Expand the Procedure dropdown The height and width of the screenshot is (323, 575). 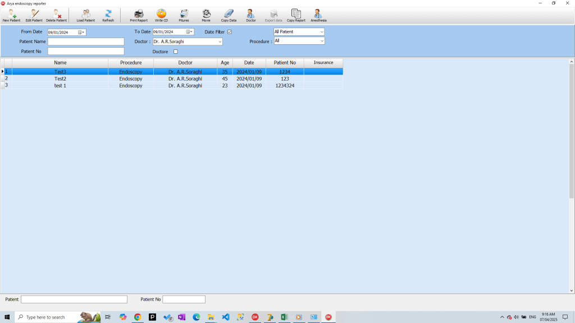(321, 41)
